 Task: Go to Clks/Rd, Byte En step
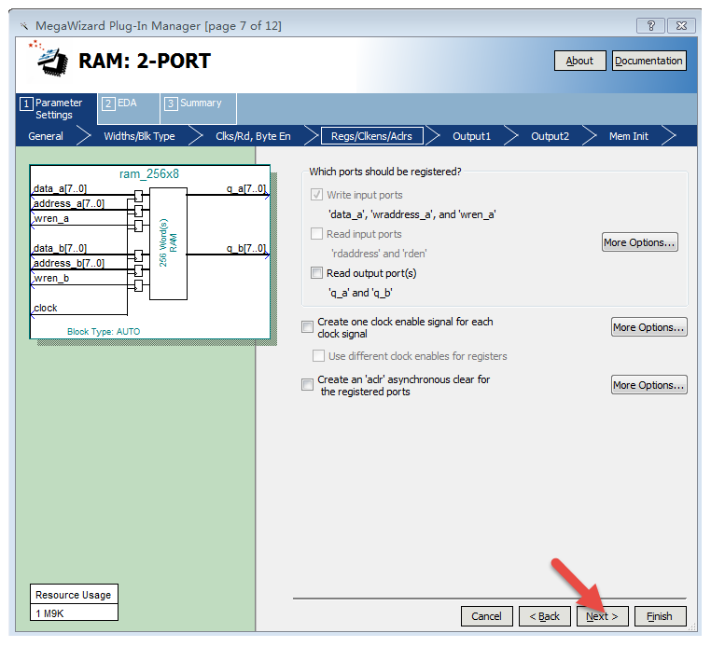(253, 136)
